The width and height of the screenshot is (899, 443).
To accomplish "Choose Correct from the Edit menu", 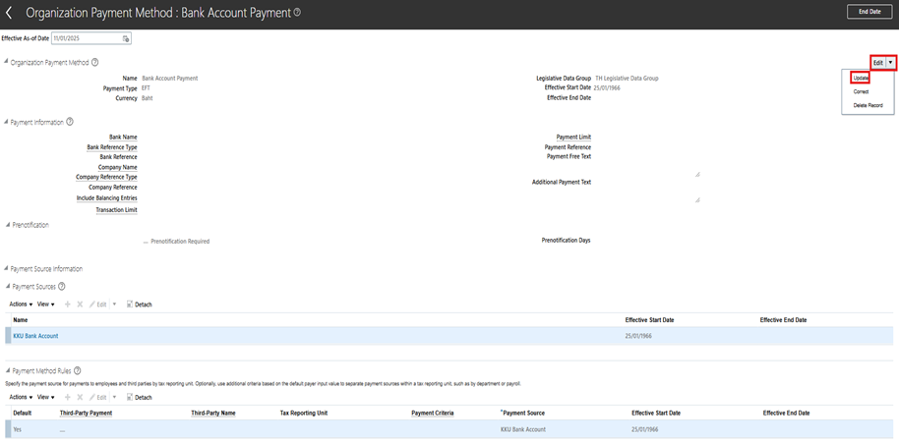I will (861, 91).
